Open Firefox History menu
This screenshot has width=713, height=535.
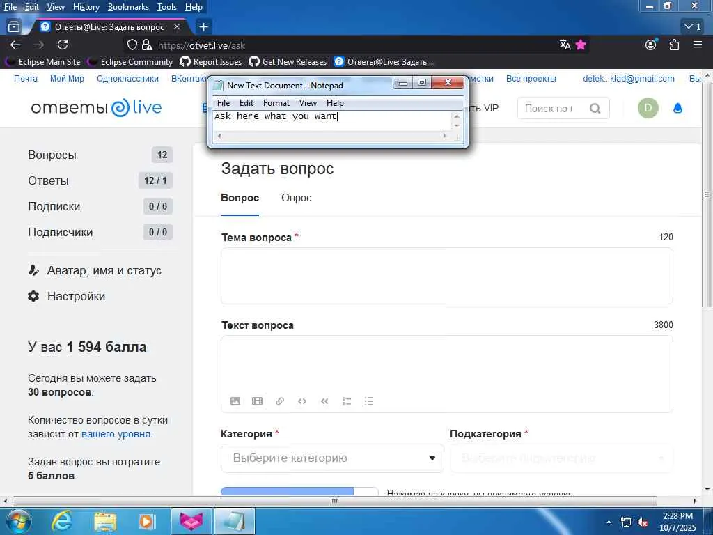pyautogui.click(x=86, y=7)
